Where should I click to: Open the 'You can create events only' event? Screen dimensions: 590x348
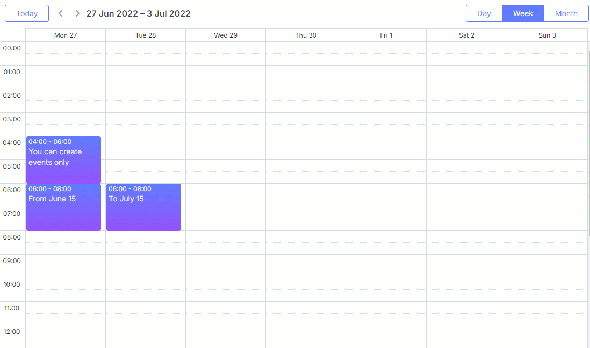click(63, 160)
